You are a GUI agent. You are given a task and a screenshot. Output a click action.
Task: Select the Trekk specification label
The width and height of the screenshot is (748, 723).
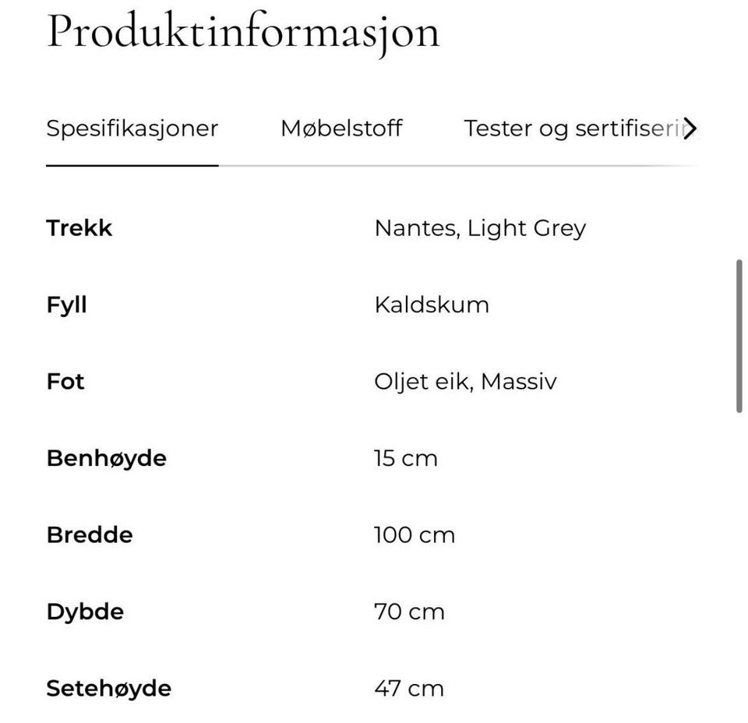pos(79,227)
